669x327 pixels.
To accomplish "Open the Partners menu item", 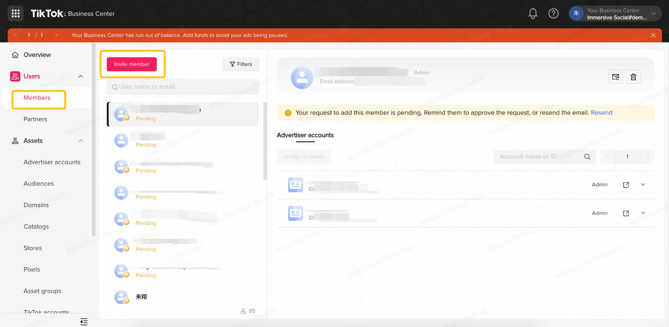I will coord(35,119).
